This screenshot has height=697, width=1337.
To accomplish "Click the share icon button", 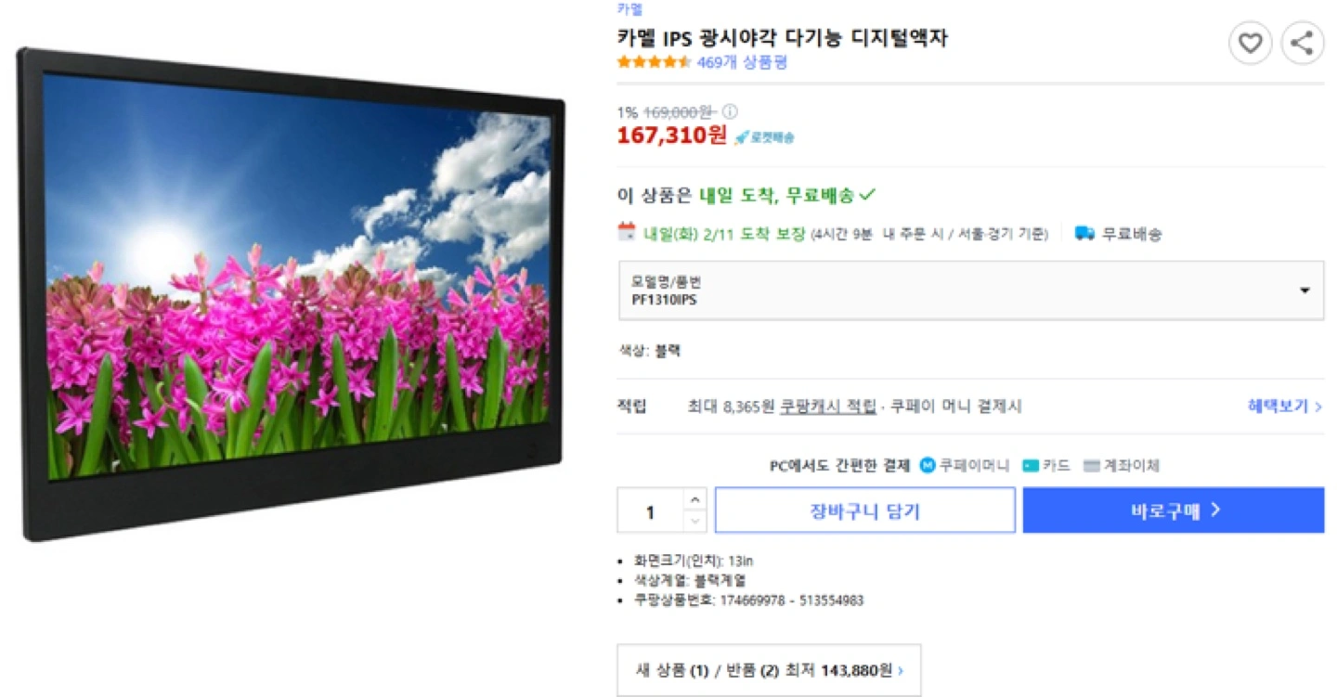I will click(x=1303, y=43).
